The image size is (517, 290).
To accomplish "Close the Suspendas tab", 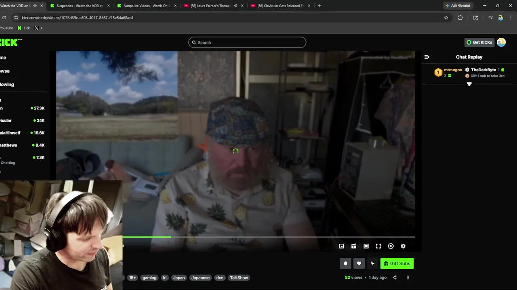I will click(x=108, y=6).
